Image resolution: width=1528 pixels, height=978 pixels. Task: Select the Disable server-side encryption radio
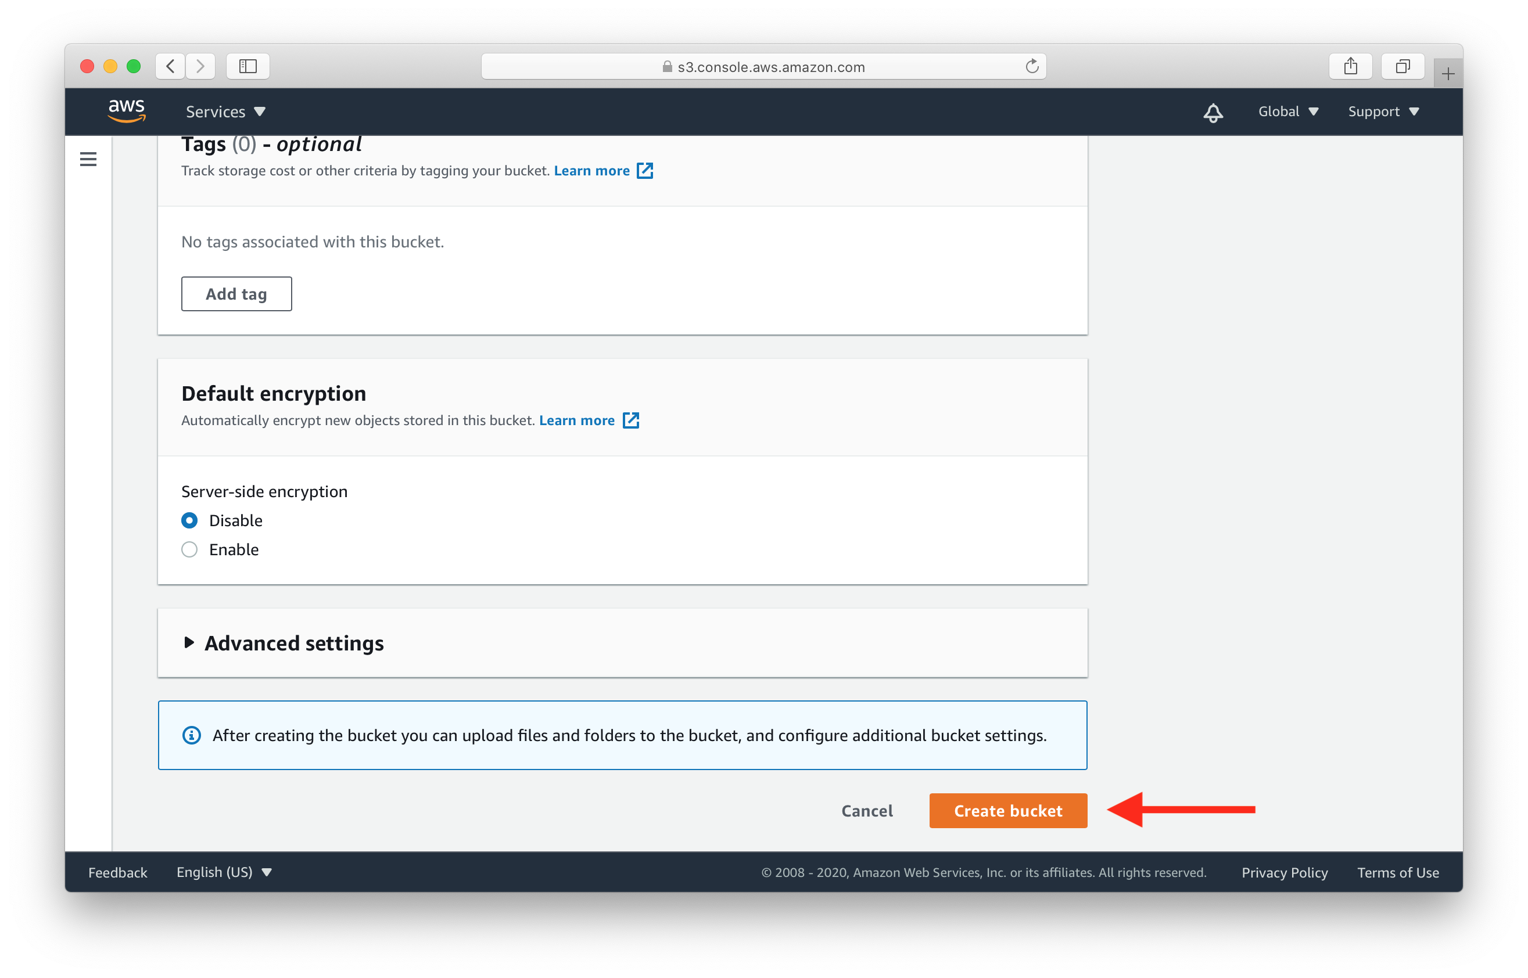tap(189, 520)
